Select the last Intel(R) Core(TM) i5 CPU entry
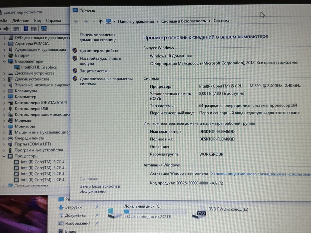Image resolution: width=311 pixels, height=233 pixels. point(42,180)
